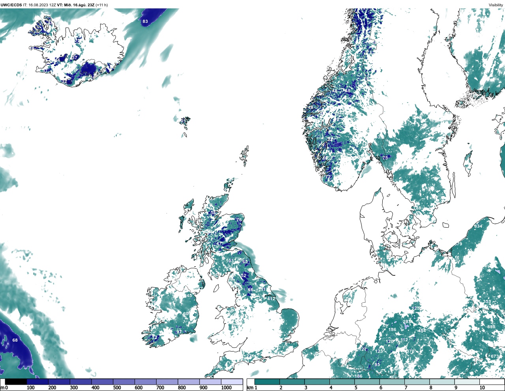Click the "75" value in western Sweden
The image size is (505, 391).
pos(385,158)
